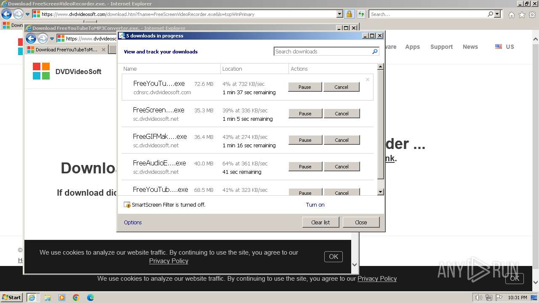Pause the cdnsrc.dvdvideosoft.com FreeYouTu download
Viewport: 539px width, 303px height.
coord(305,87)
